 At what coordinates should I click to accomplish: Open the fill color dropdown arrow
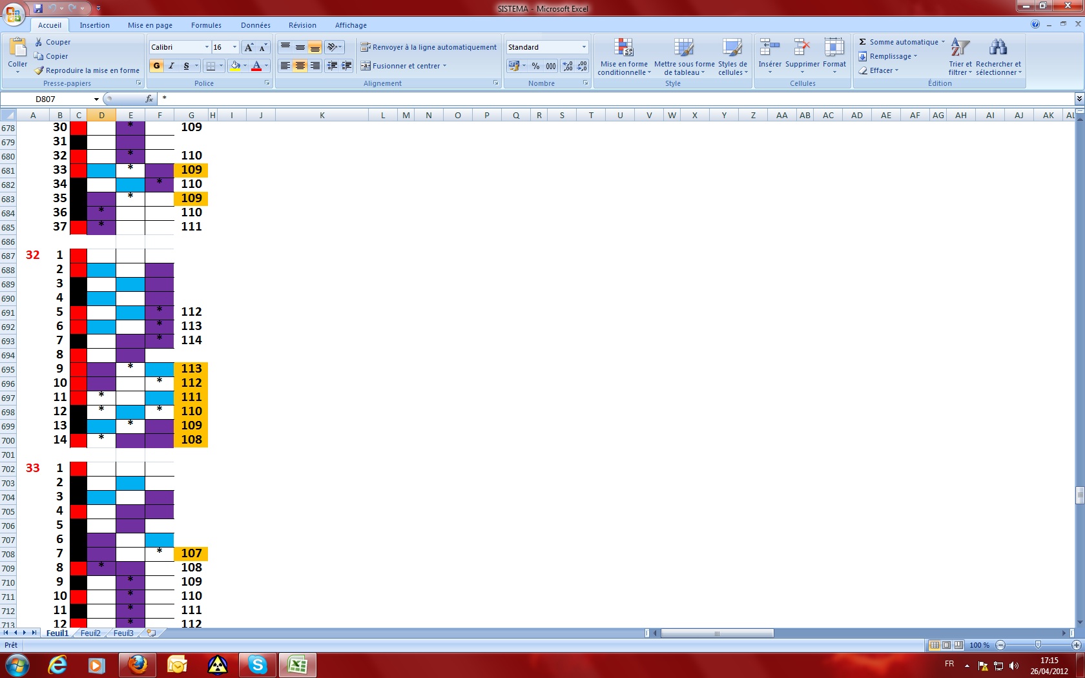click(243, 66)
